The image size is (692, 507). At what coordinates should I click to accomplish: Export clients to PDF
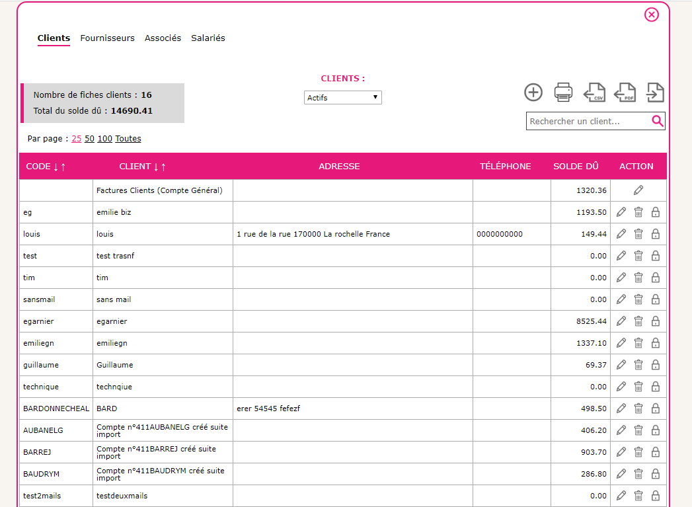[625, 93]
